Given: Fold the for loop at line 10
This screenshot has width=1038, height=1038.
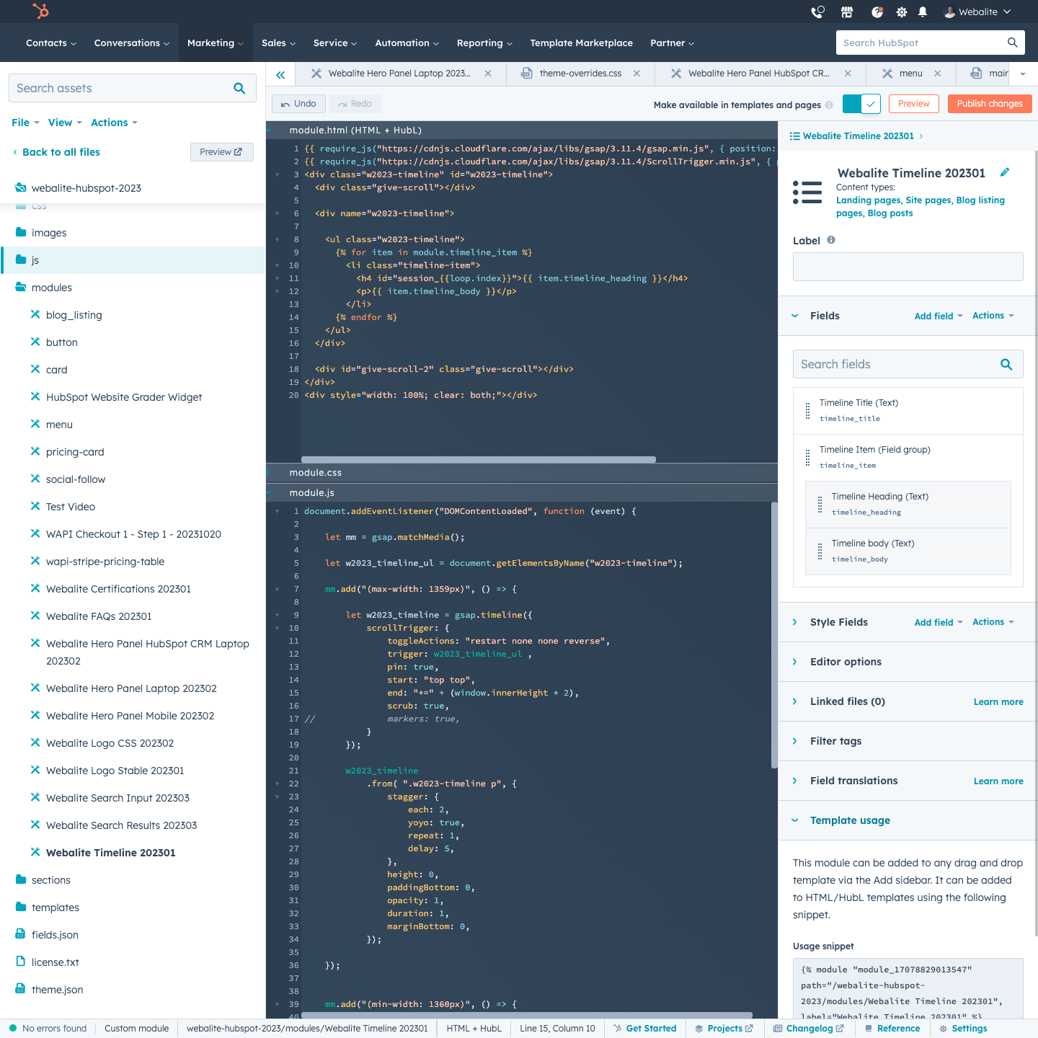Looking at the screenshot, I should pyautogui.click(x=278, y=265).
